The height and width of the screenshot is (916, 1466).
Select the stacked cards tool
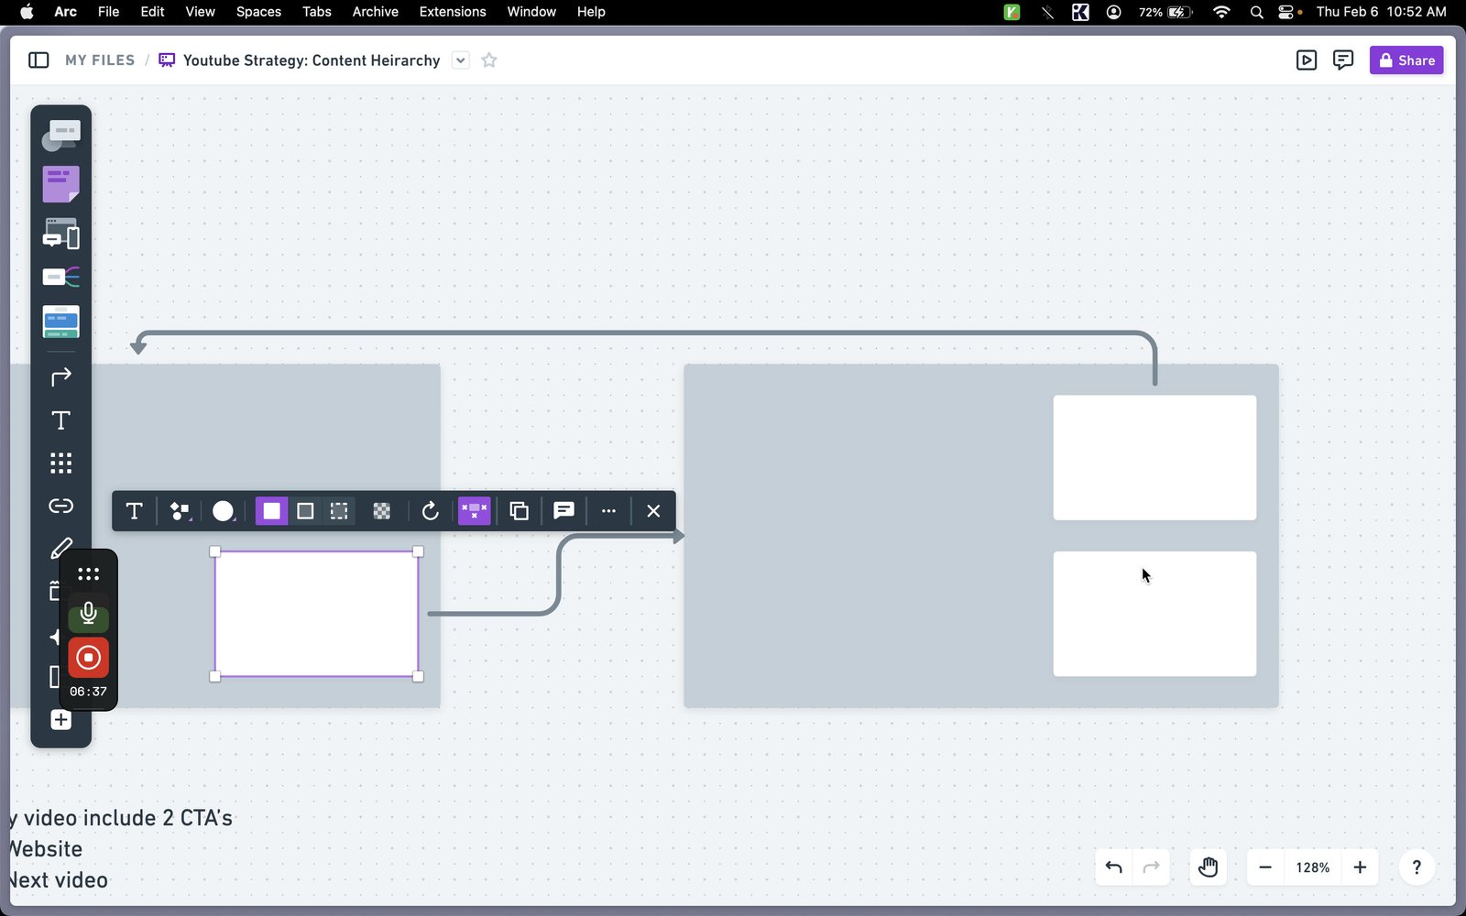tap(60, 322)
